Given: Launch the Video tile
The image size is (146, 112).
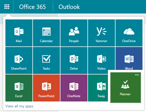Looking at the screenshot, I should click(101, 60).
